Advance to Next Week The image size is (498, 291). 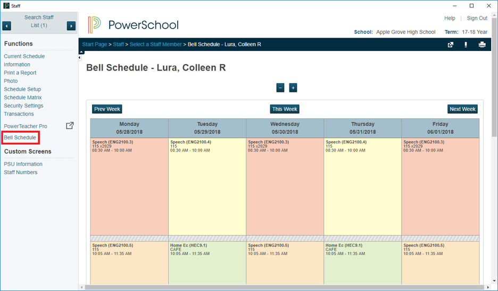coord(462,109)
